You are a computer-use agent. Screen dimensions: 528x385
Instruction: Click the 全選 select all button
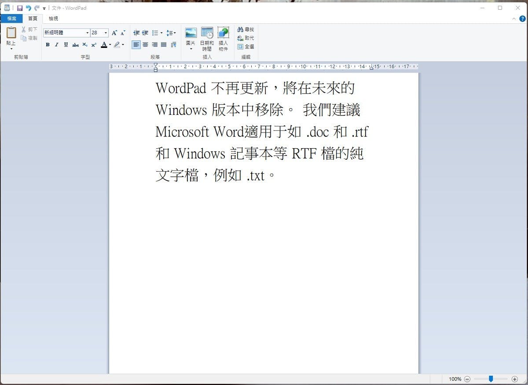point(246,47)
